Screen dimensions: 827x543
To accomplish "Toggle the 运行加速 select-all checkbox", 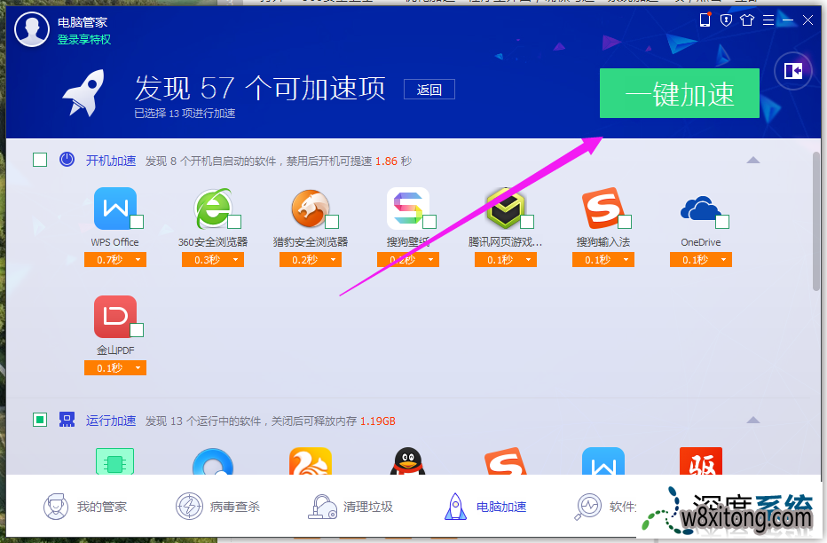I will point(40,420).
